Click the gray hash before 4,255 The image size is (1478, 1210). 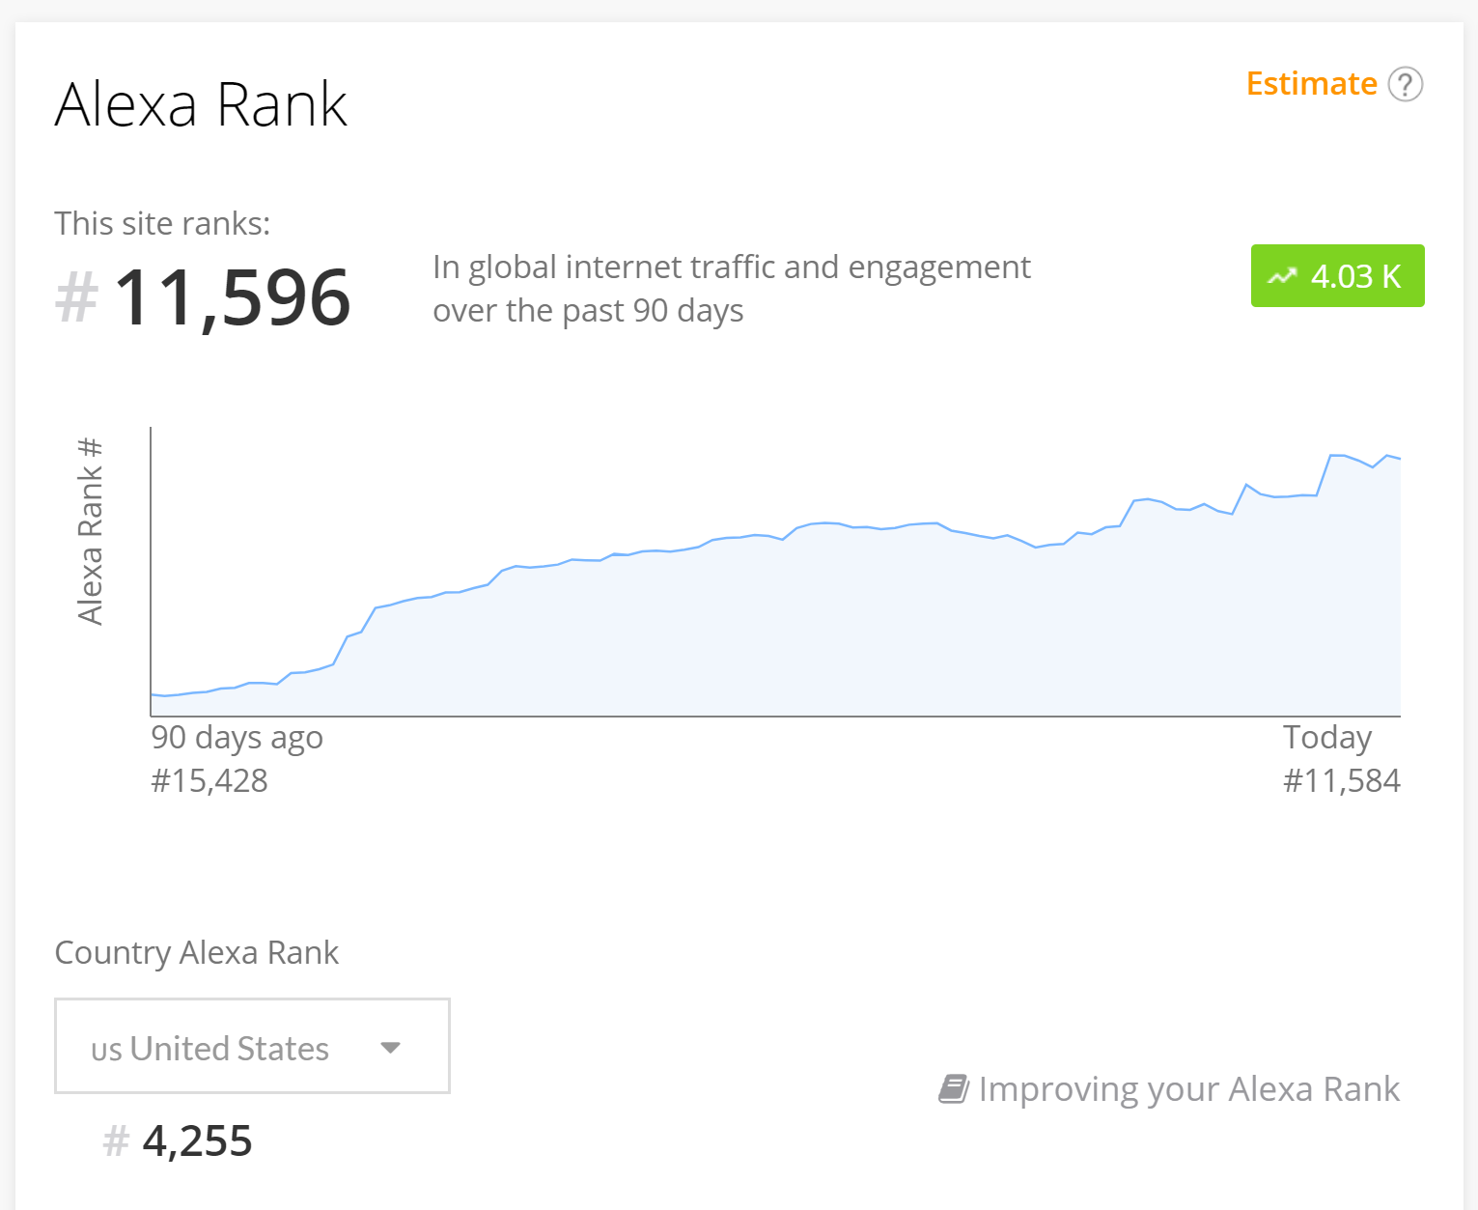[x=116, y=1141]
